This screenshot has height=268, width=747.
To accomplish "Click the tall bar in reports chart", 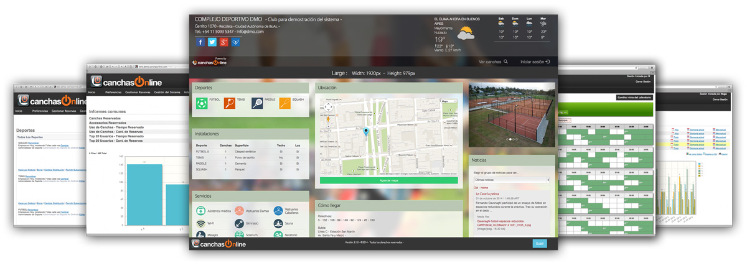I will [x=144, y=195].
